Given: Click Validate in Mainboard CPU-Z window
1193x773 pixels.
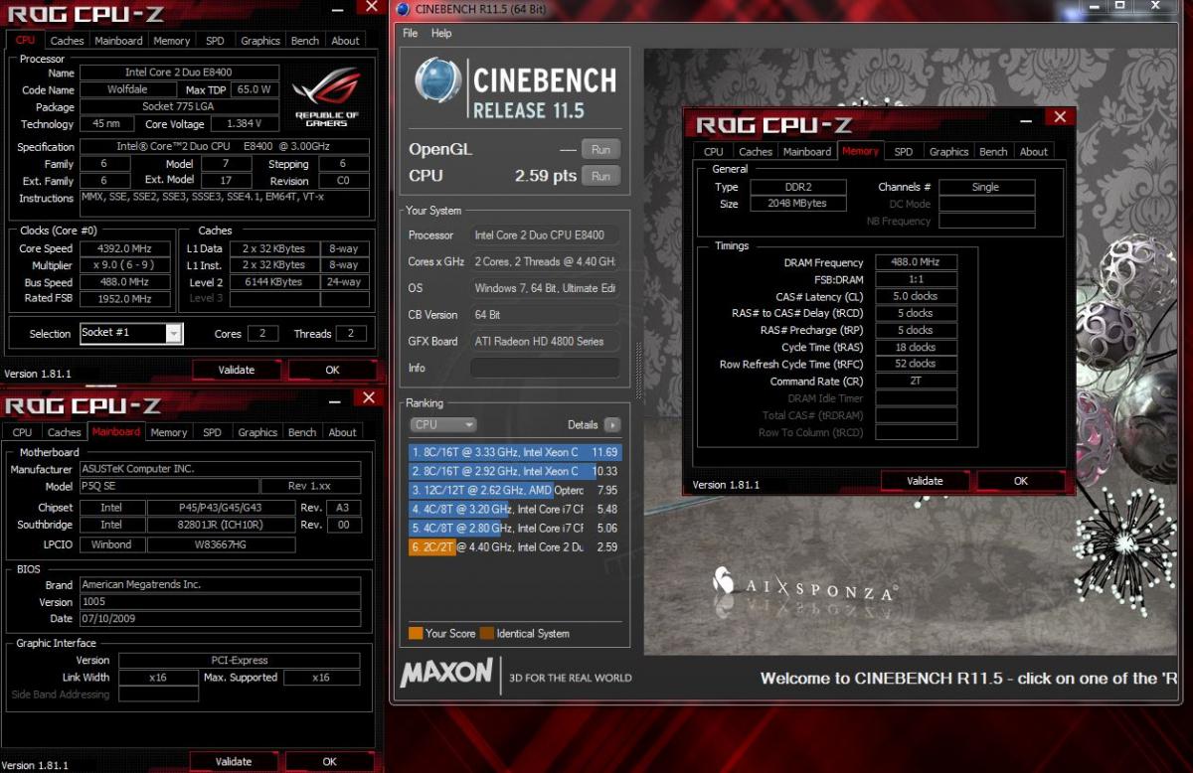Looking at the screenshot, I should (234, 761).
